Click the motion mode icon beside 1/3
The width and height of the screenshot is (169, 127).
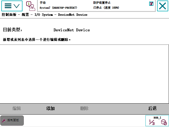pyautogui.click(x=164, y=122)
